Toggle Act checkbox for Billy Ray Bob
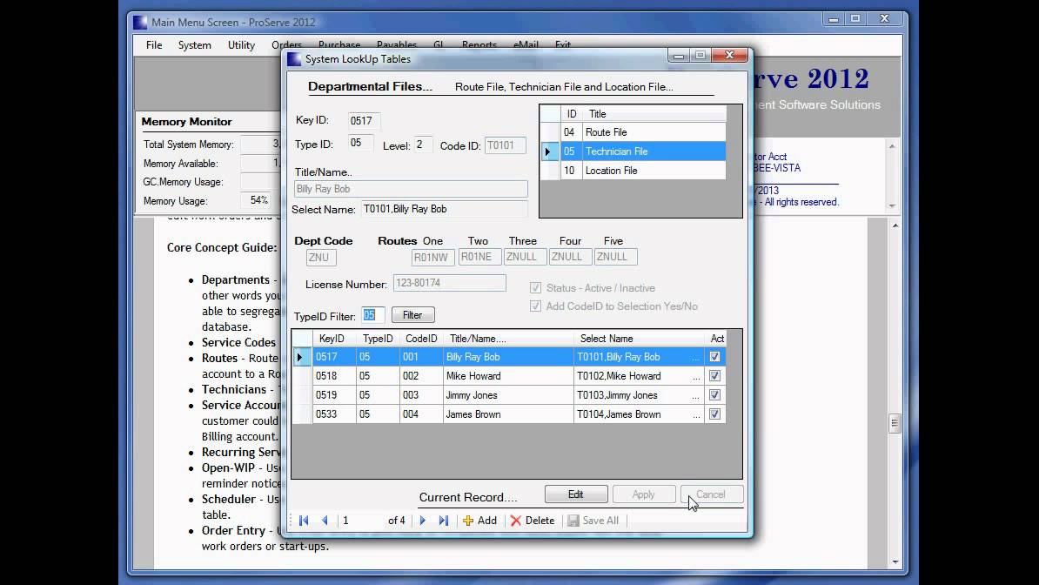The width and height of the screenshot is (1039, 585). pos(714,357)
